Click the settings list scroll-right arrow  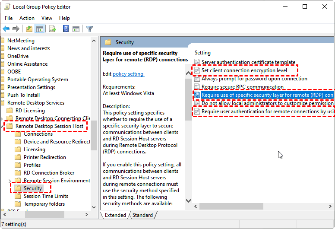330,207
